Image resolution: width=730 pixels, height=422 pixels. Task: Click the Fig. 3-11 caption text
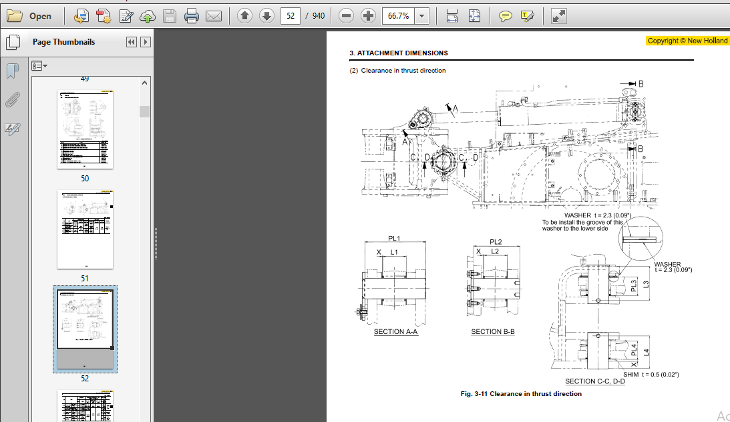[521, 393]
